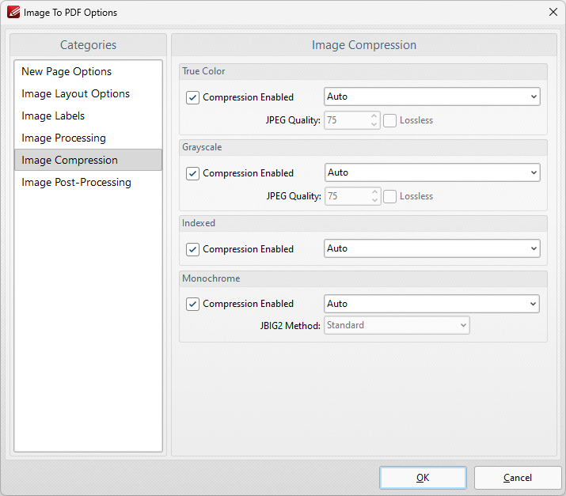The height and width of the screenshot is (496, 566).
Task: Disable Indexed Compression Enabled checkbox
Action: click(x=192, y=249)
